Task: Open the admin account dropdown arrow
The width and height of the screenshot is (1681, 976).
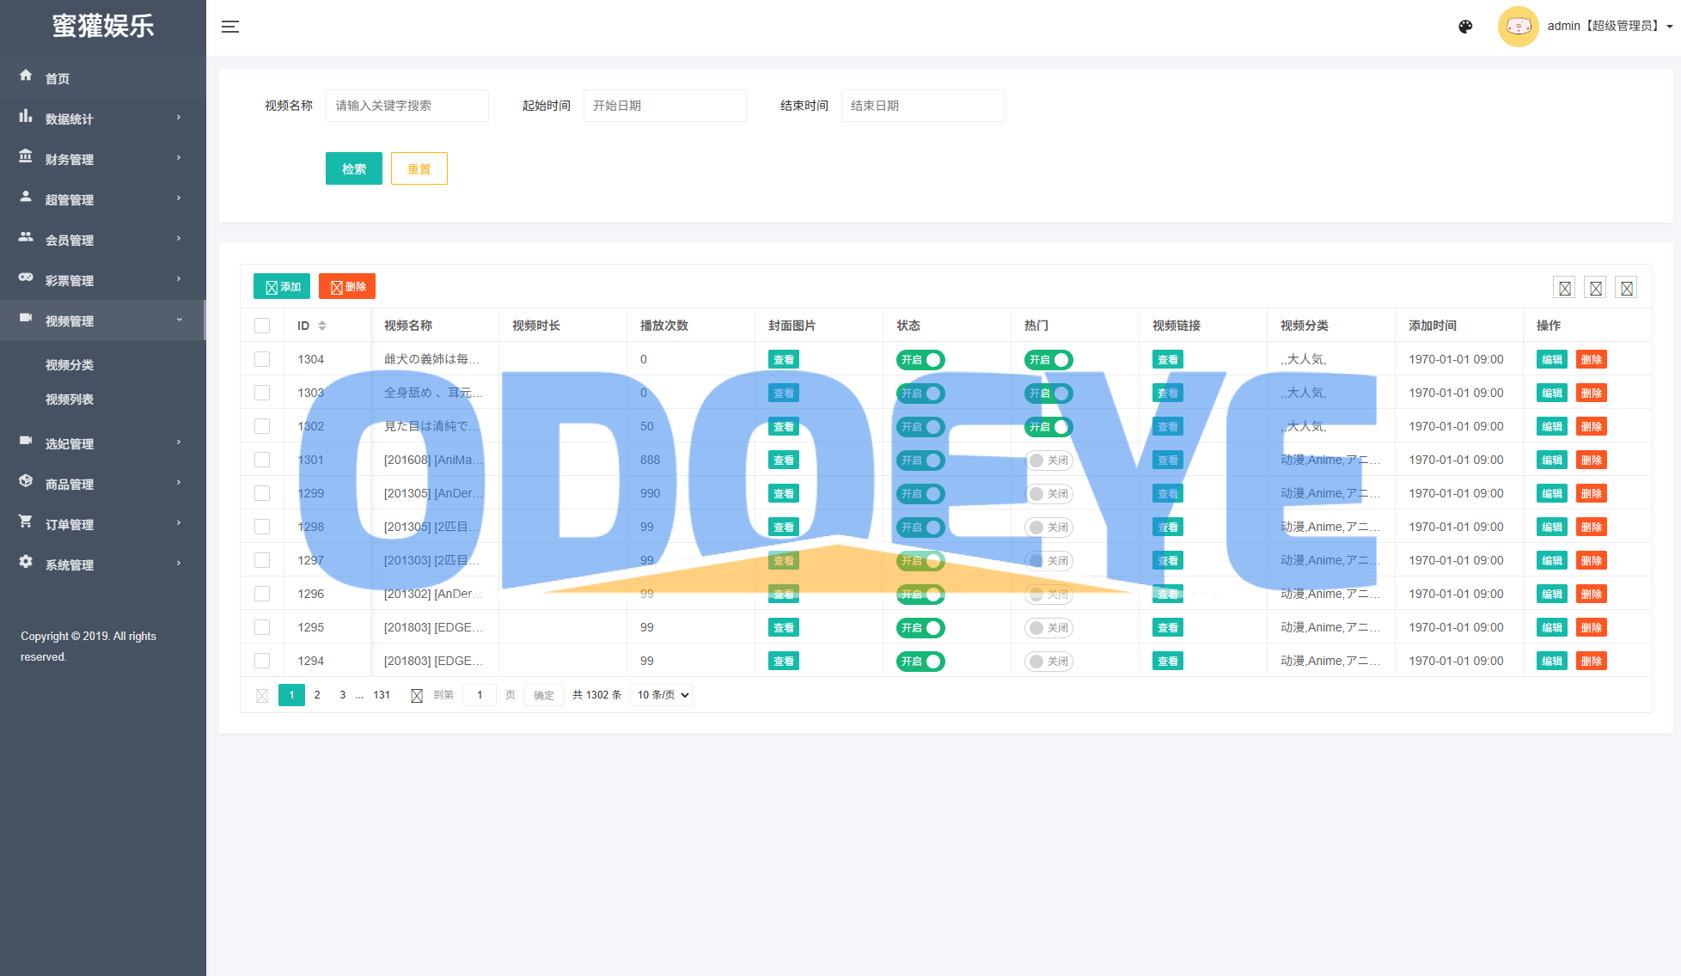Action: [1670, 27]
